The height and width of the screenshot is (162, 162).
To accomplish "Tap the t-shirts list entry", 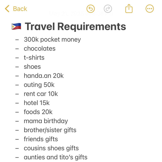I will point(34,57).
